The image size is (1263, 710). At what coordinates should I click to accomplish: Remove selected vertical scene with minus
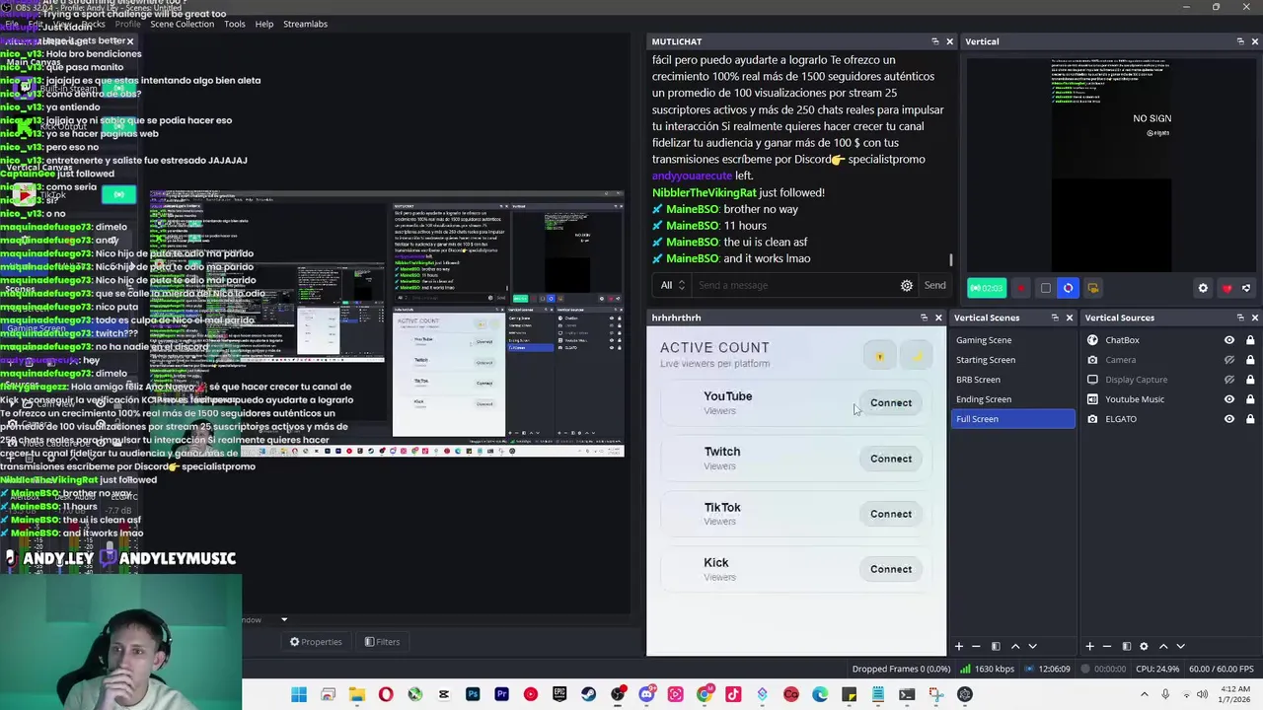(x=976, y=646)
